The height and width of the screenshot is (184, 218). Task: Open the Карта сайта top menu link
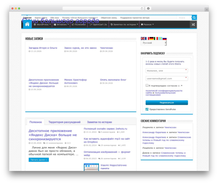point(41,18)
